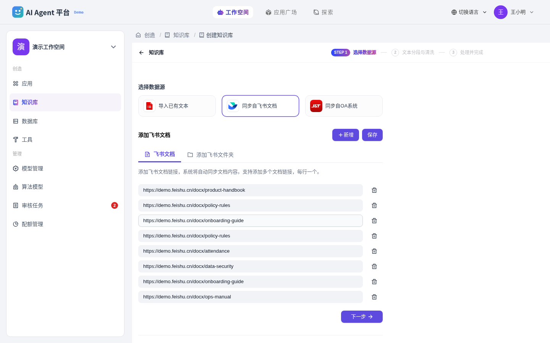This screenshot has width=550, height=343.
Task: Click the 王 user avatar
Action: 501,12
